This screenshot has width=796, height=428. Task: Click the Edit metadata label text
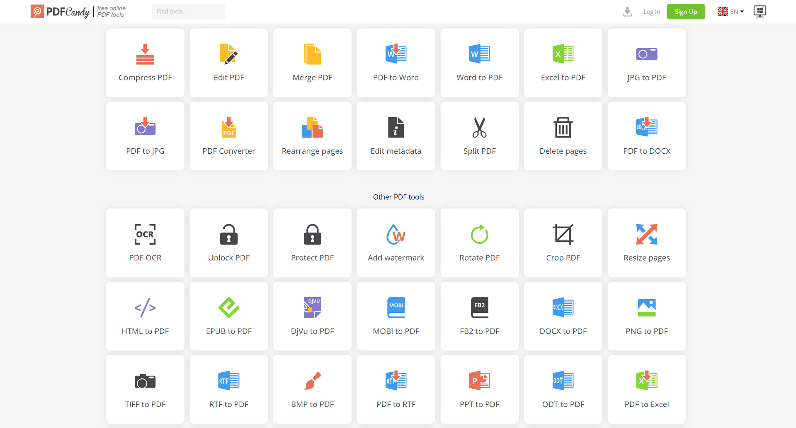coord(396,151)
